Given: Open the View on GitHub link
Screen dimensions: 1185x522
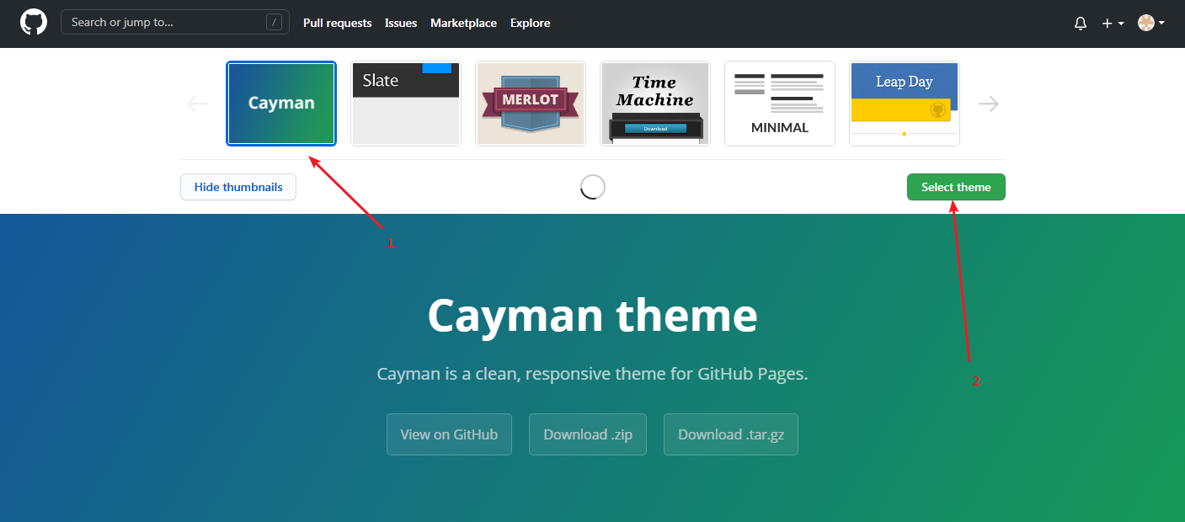Looking at the screenshot, I should (x=449, y=434).
